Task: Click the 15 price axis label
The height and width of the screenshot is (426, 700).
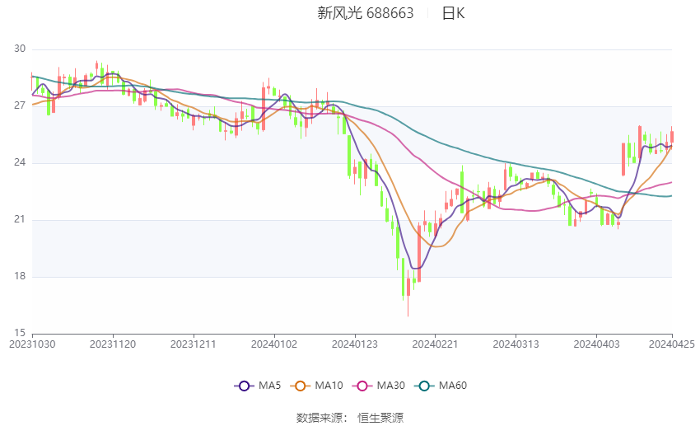Action: click(x=20, y=333)
